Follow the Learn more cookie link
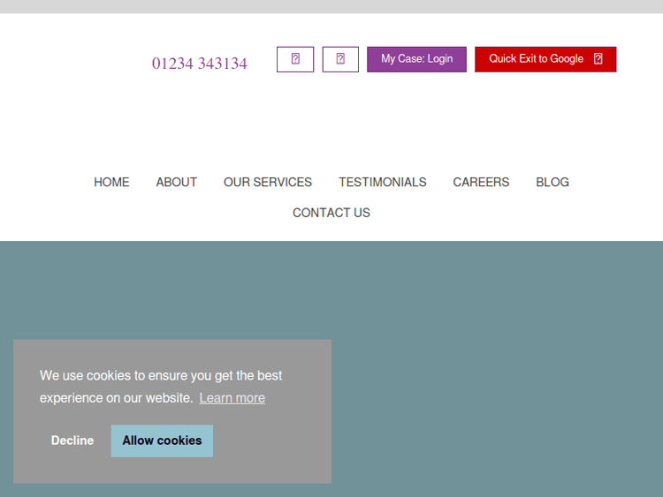This screenshot has width=663, height=497. (232, 398)
